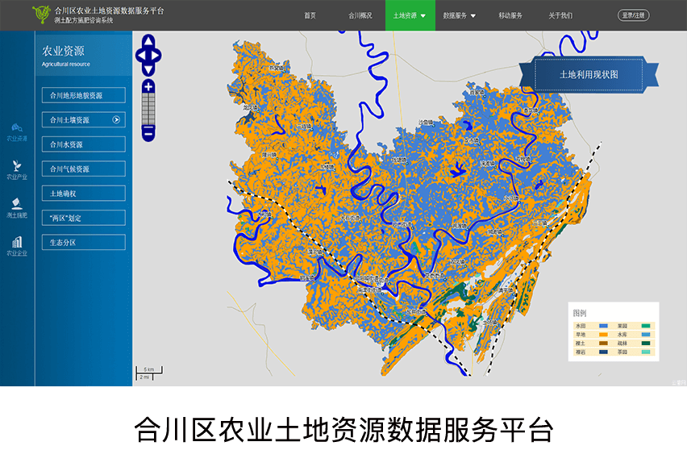
Task: Click the 登录/注册 button
Action: pyautogui.click(x=633, y=15)
